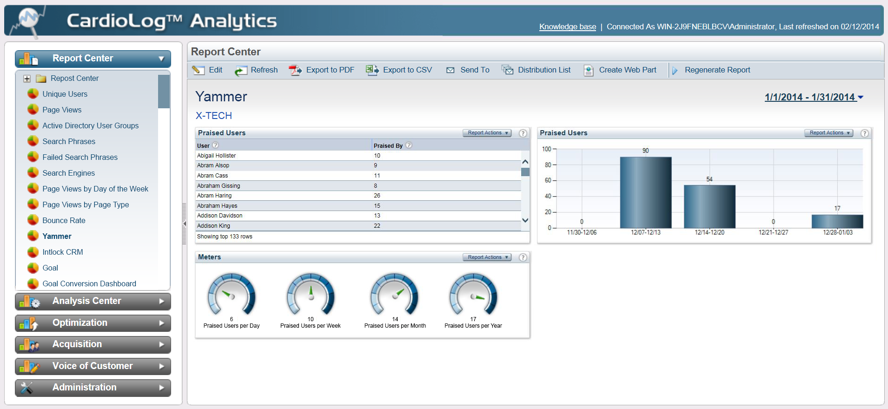The height and width of the screenshot is (409, 888).
Task: Click the Bounce Rate report icon
Action: (33, 220)
